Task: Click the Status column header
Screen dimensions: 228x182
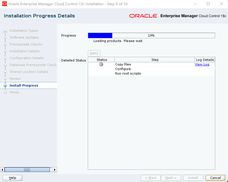Action: [x=101, y=60]
